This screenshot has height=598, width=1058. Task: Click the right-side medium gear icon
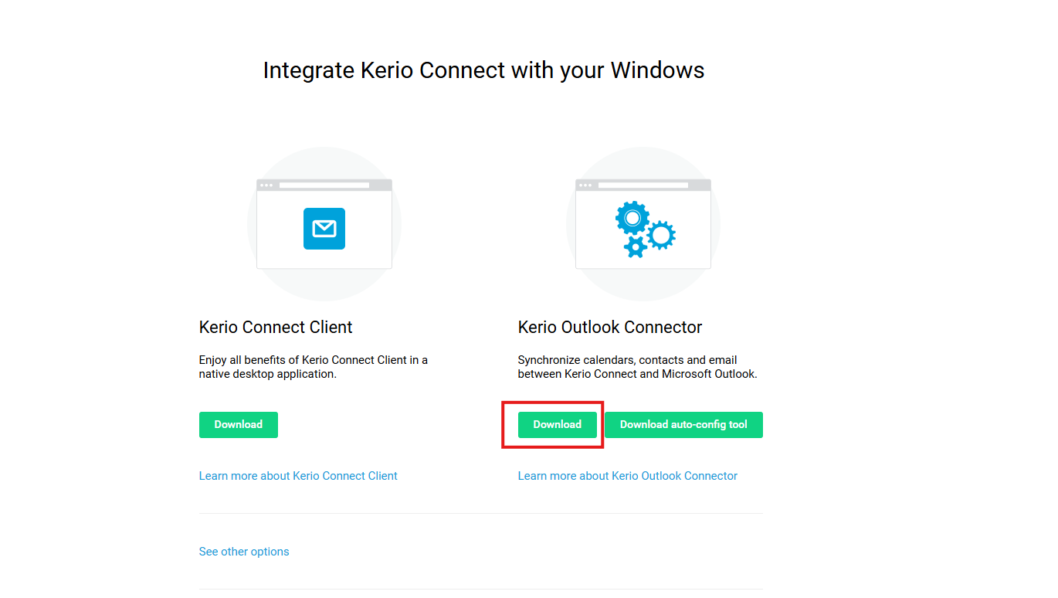pyautogui.click(x=661, y=234)
